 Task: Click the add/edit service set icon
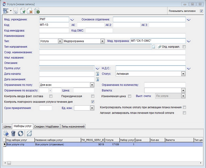[6, 133]
